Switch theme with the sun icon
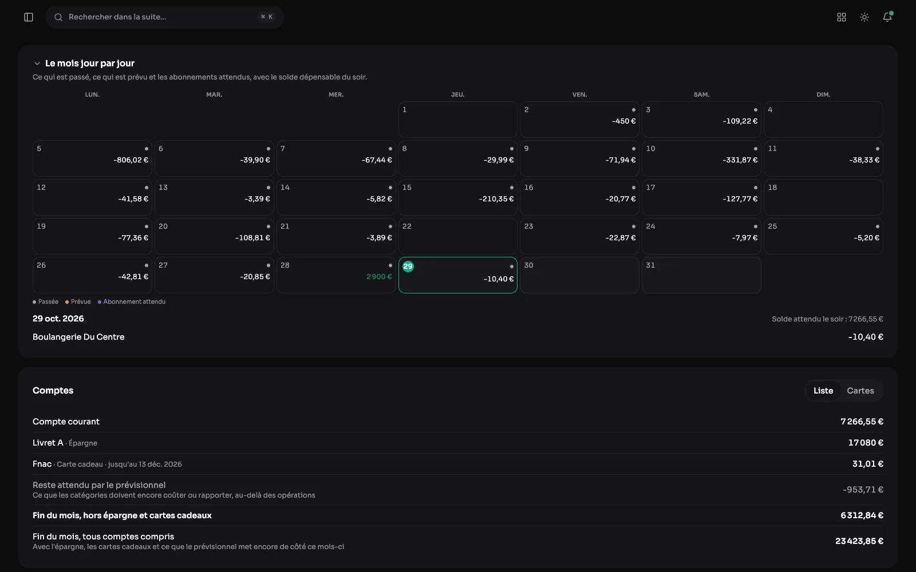The height and width of the screenshot is (572, 916). coord(864,17)
